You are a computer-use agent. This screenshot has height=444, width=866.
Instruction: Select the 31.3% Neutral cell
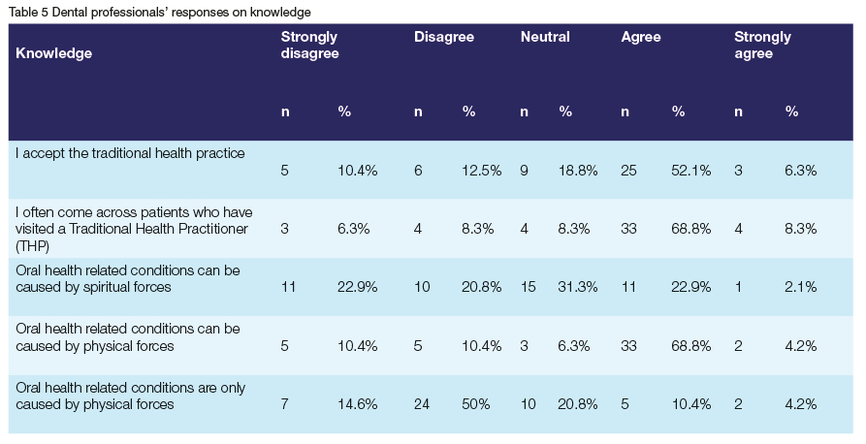pyautogui.click(x=578, y=288)
